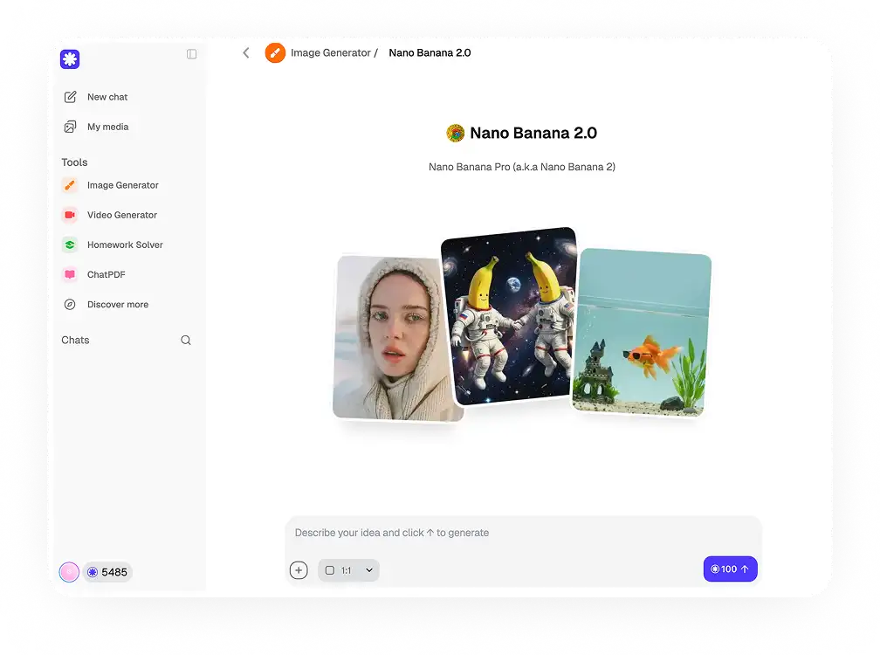Image resolution: width=880 pixels, height=655 pixels.
Task: Toggle the sidebar collapse control
Action: pos(191,54)
